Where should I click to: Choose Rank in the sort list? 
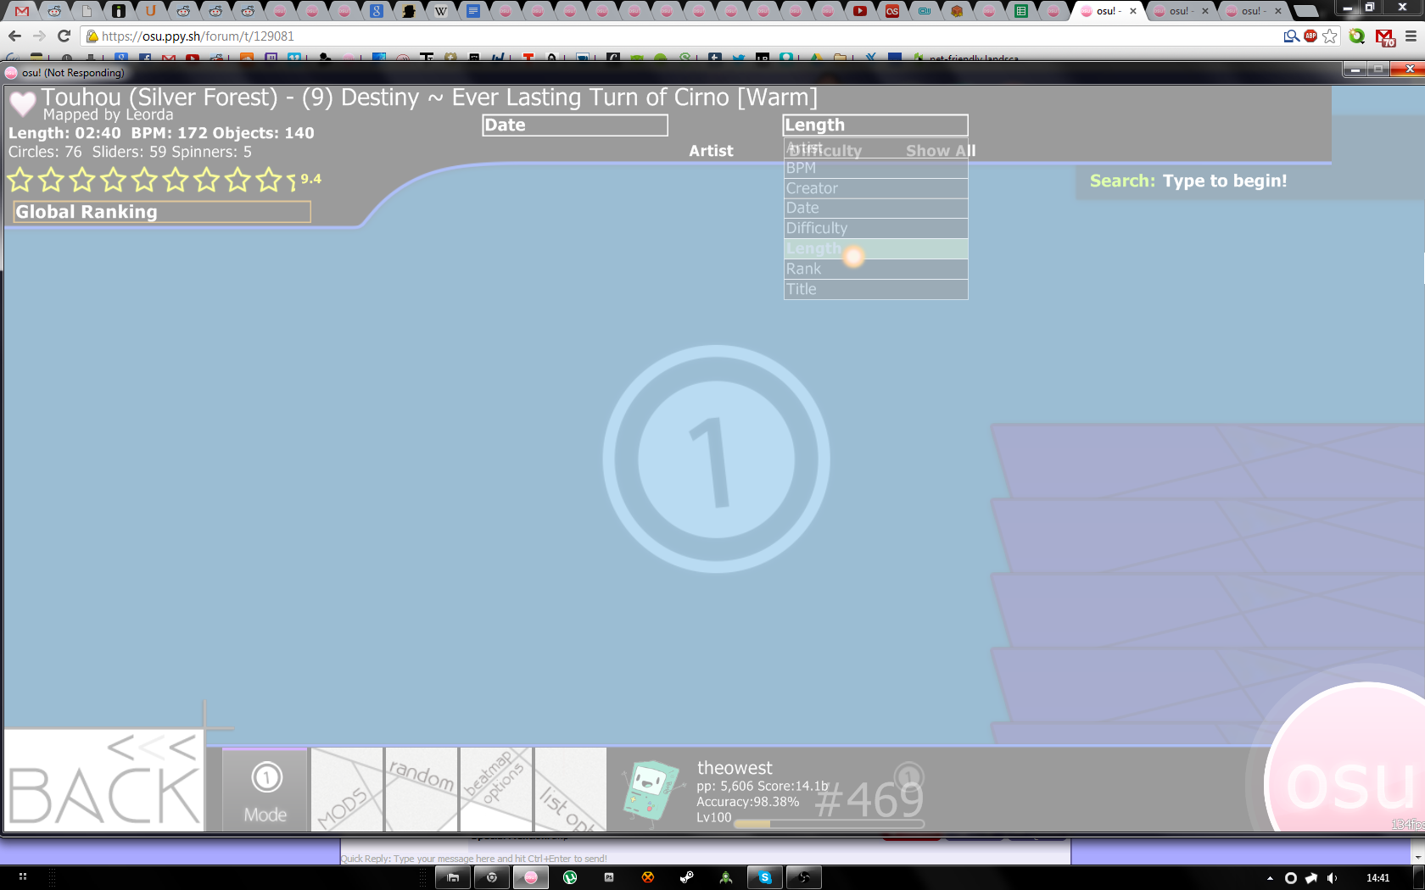pos(875,270)
